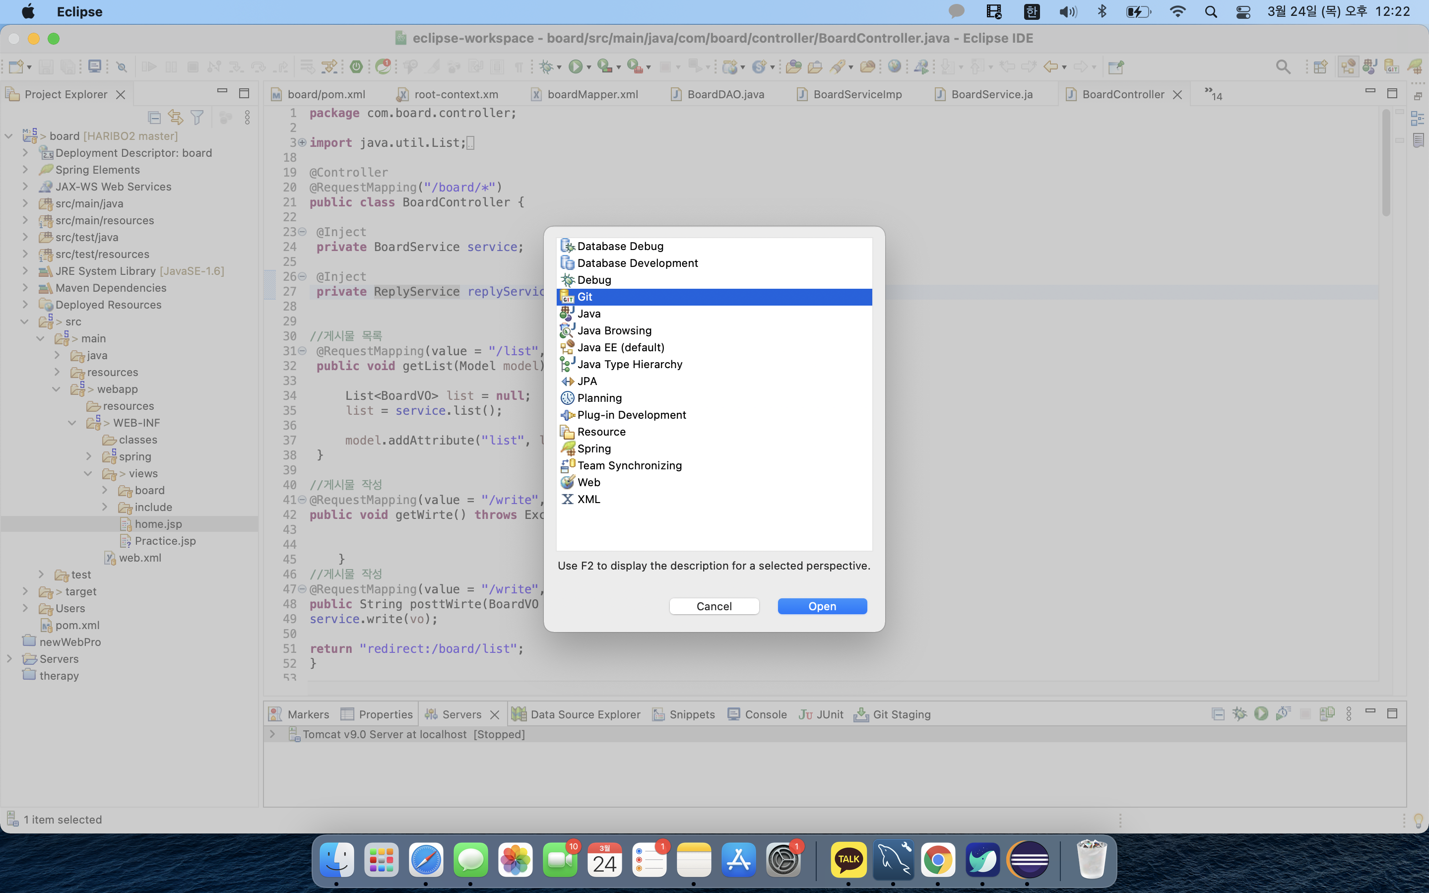
Task: Click the Open Perspective toolbar icon
Action: (x=1320, y=67)
